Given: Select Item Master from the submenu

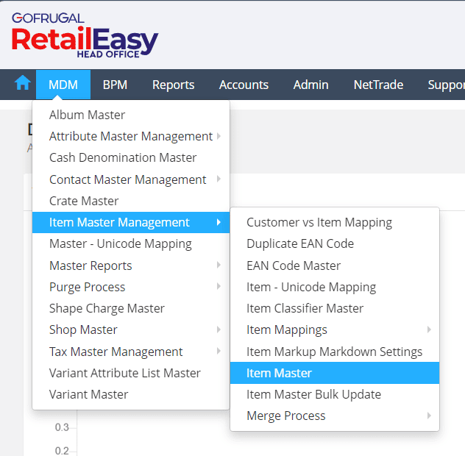Looking at the screenshot, I should tap(335, 373).
